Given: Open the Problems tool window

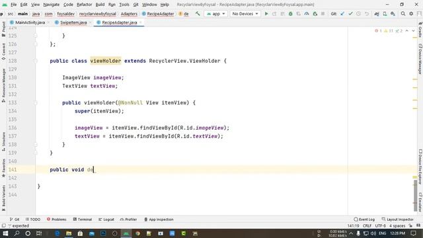Looking at the screenshot, I should [56, 219].
